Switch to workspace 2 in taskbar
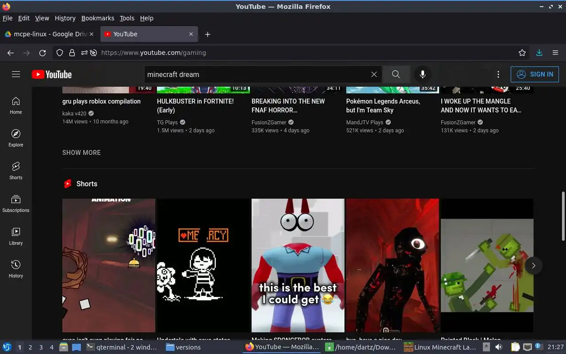 [x=31, y=347]
